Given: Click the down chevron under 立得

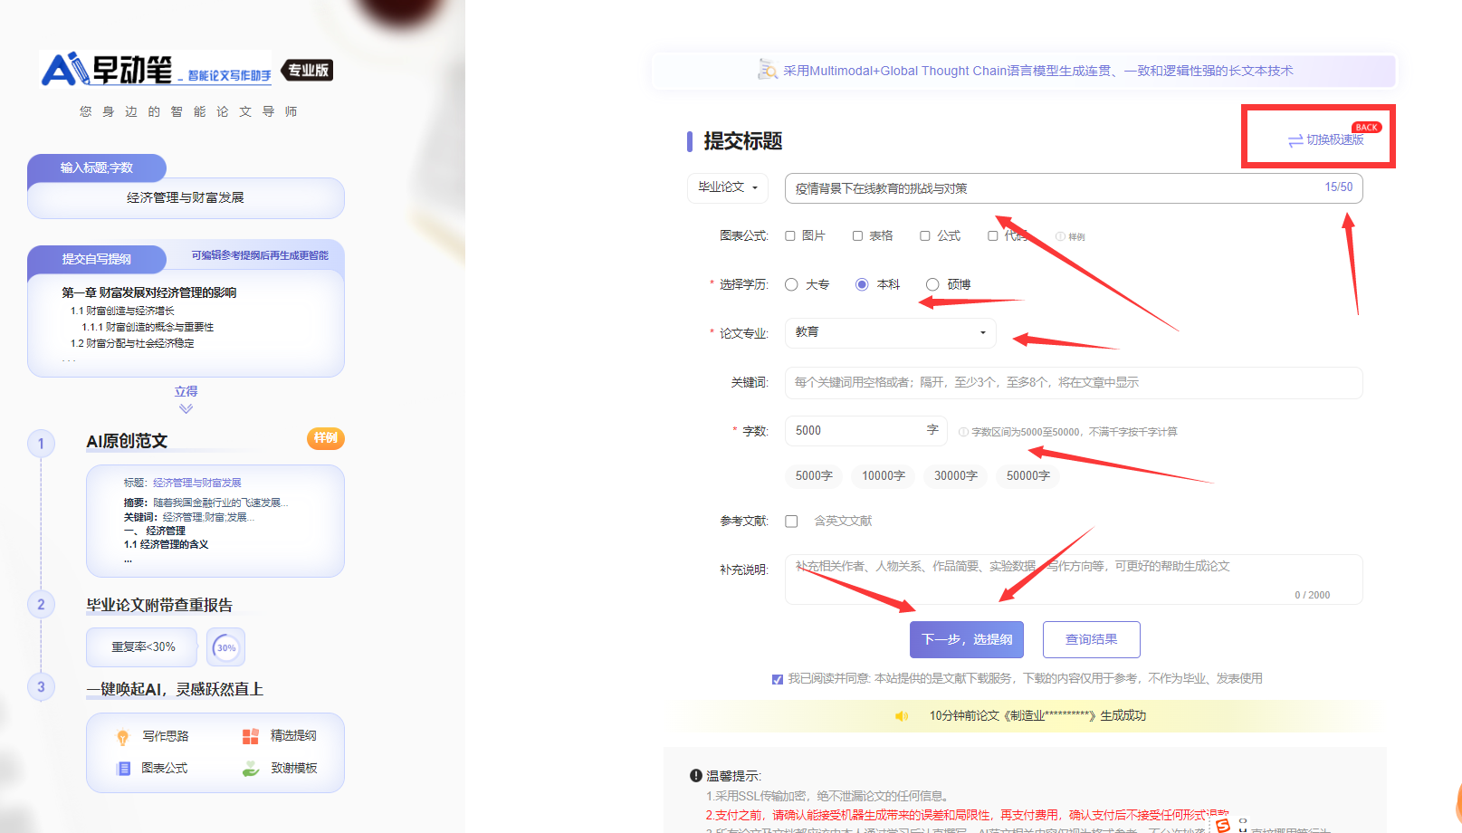Looking at the screenshot, I should tap(186, 409).
